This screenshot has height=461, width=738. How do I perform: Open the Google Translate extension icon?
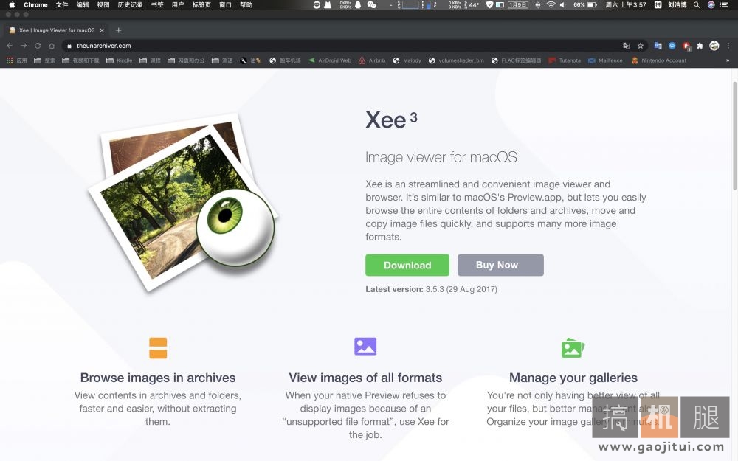(x=658, y=46)
